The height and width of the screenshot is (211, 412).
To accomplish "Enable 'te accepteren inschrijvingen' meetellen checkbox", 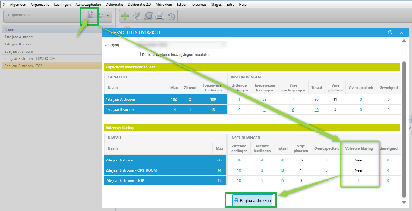I will (x=139, y=54).
